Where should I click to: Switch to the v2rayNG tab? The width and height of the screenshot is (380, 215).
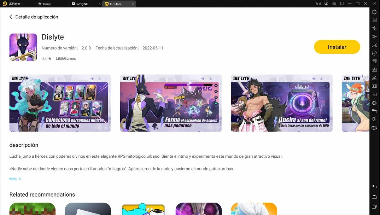tap(82, 4)
